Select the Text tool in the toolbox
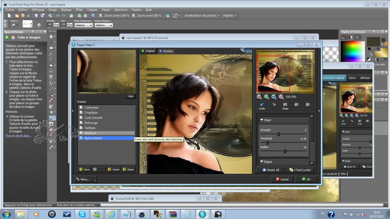 [x=51, y=124]
